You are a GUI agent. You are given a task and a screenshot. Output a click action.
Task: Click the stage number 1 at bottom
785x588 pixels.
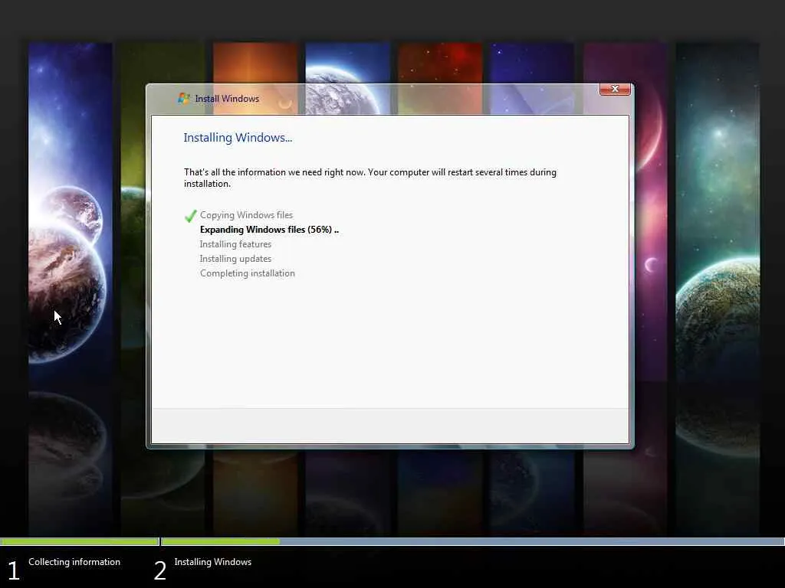(x=14, y=570)
